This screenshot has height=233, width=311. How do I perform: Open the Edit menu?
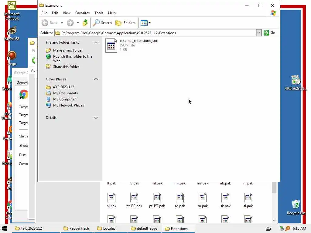[55, 13]
